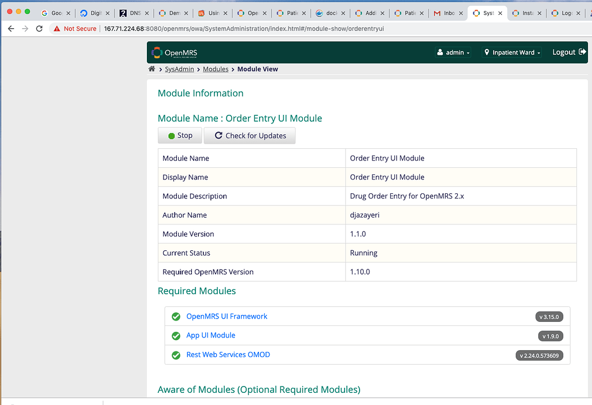Switch to the Inbox Gmail tab
The height and width of the screenshot is (405, 592).
pyautogui.click(x=449, y=13)
